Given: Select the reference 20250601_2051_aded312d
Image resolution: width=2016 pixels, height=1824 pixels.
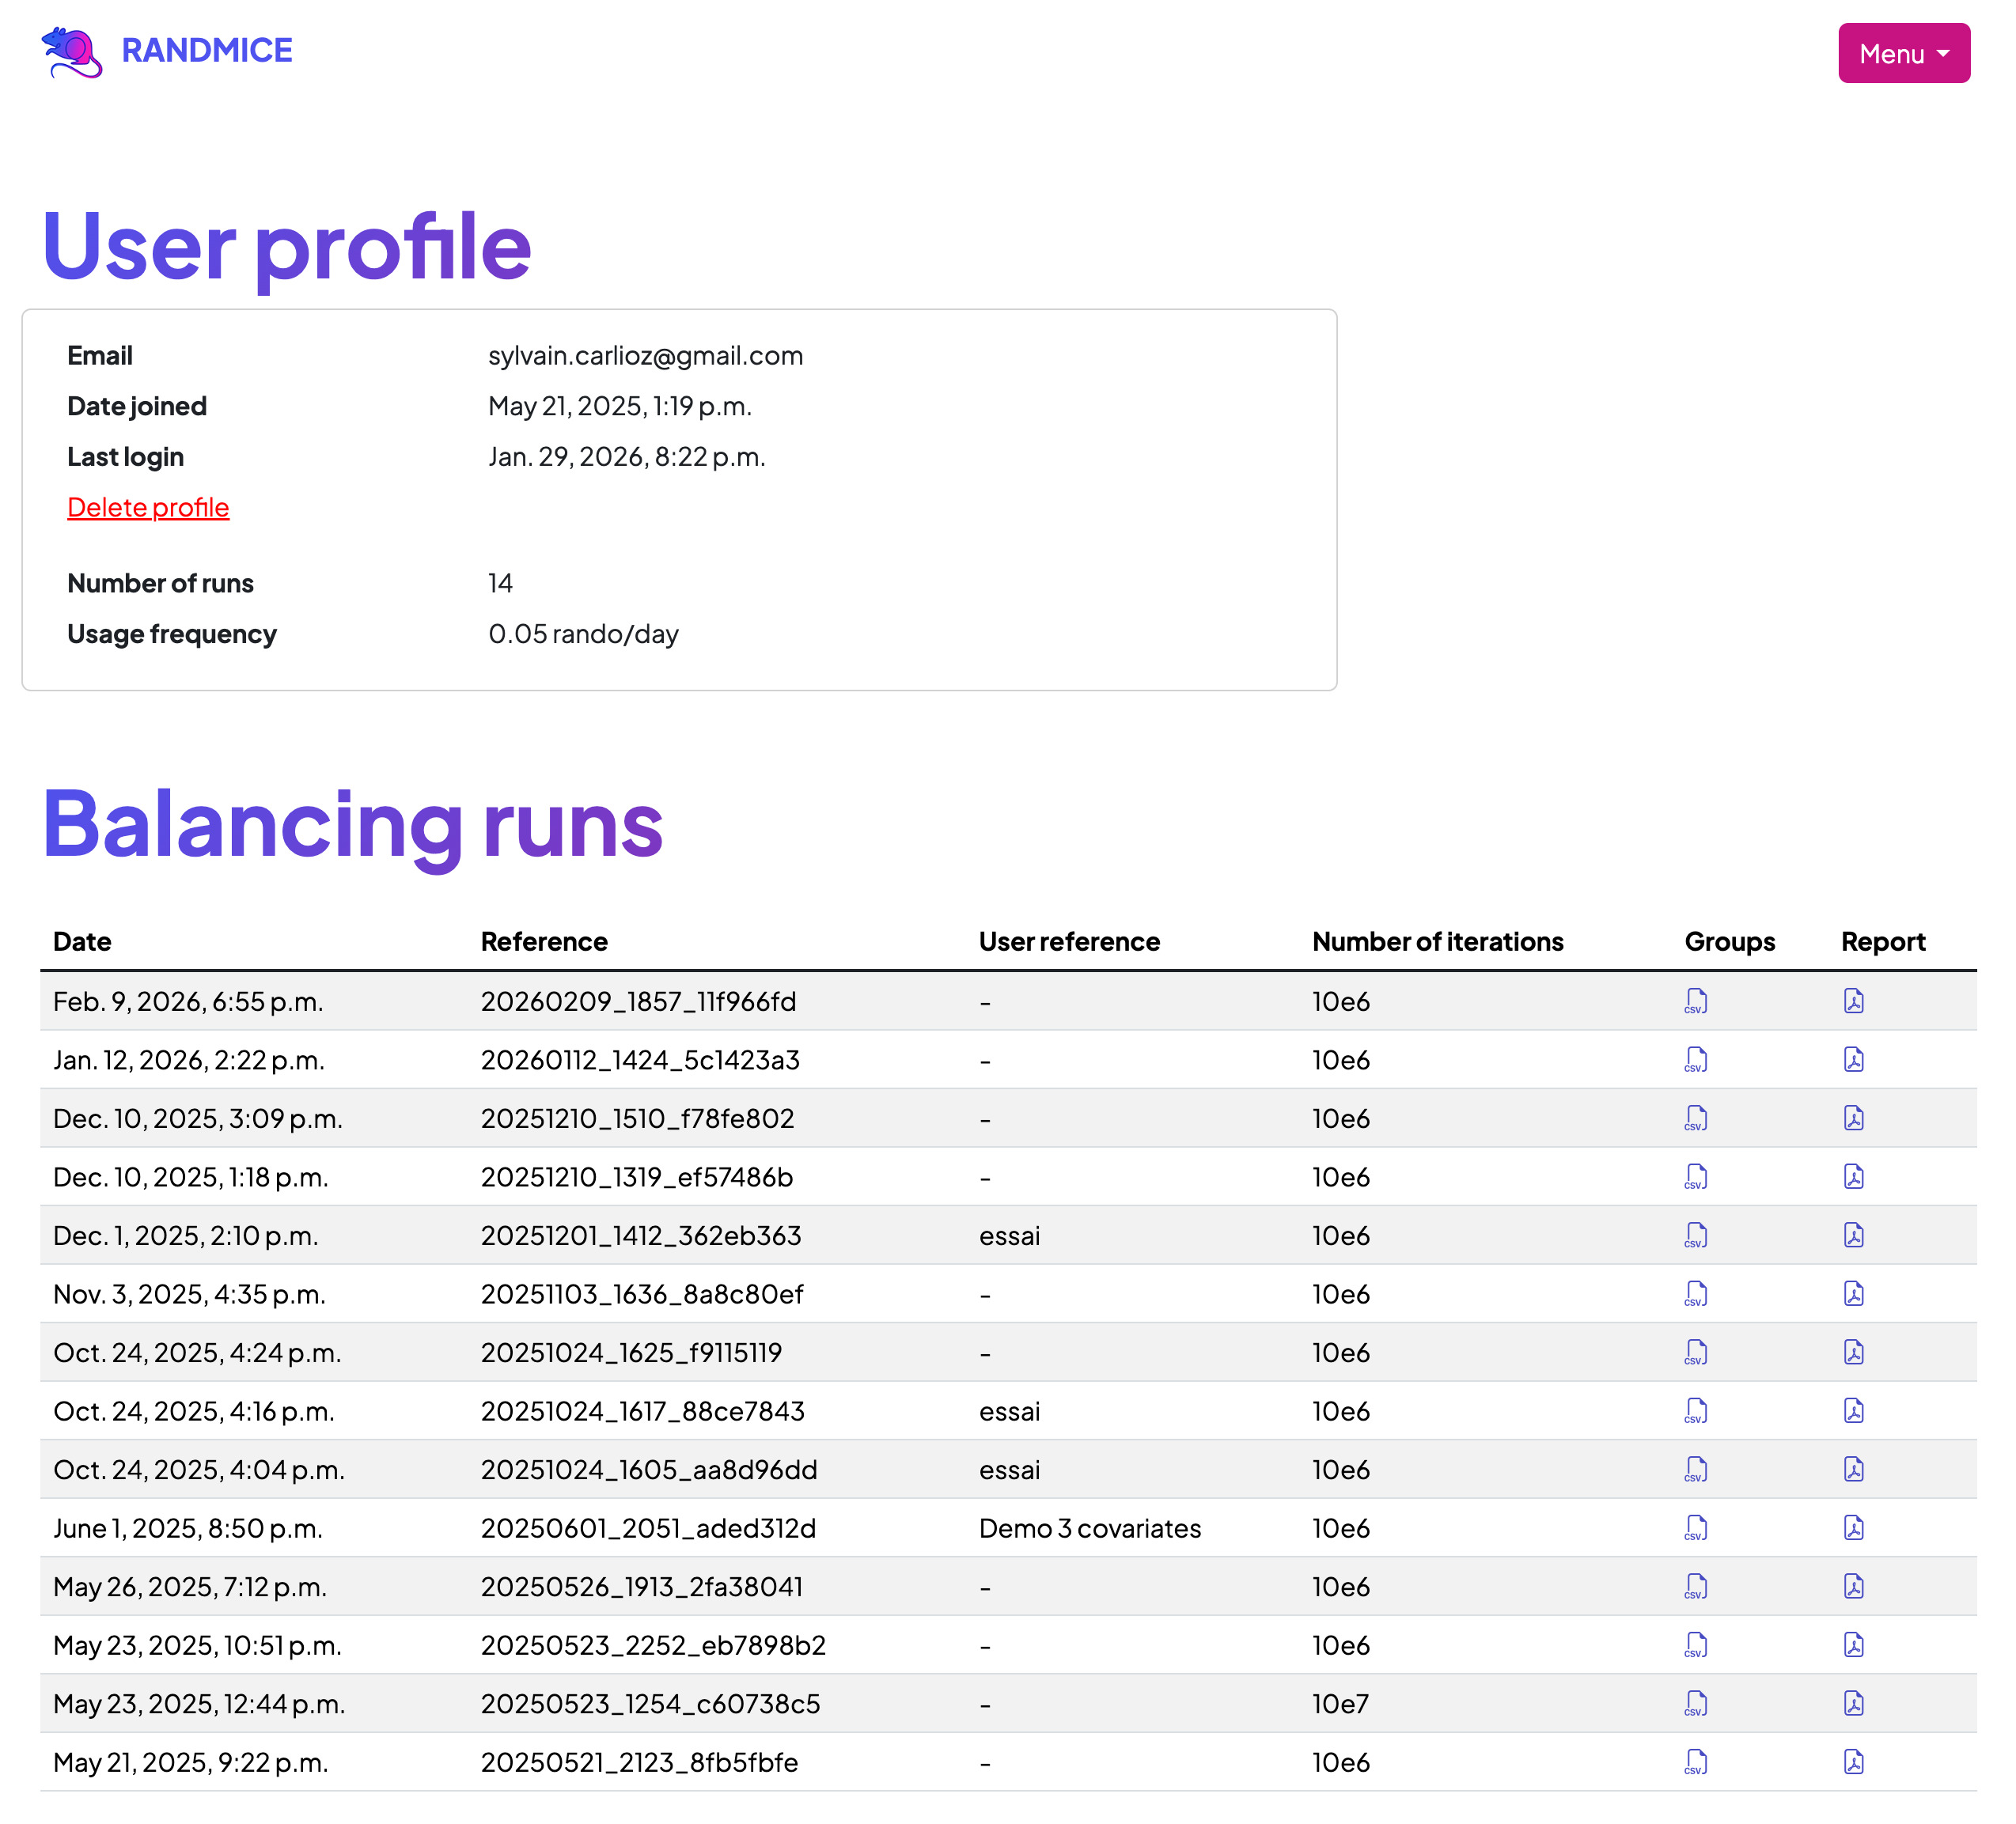Looking at the screenshot, I should click(649, 1528).
